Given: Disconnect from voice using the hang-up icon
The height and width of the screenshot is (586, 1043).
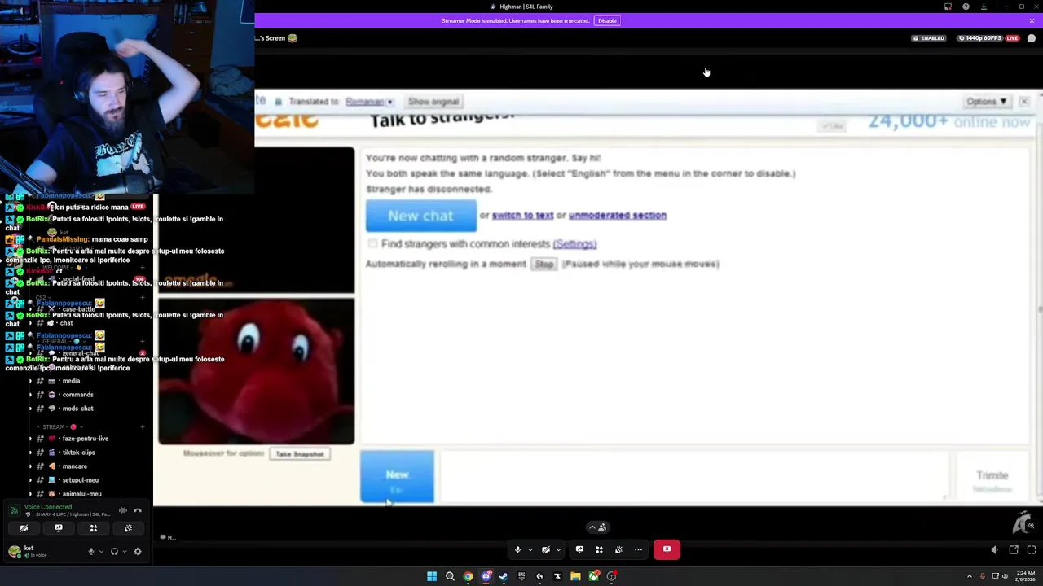Looking at the screenshot, I should 138,510.
